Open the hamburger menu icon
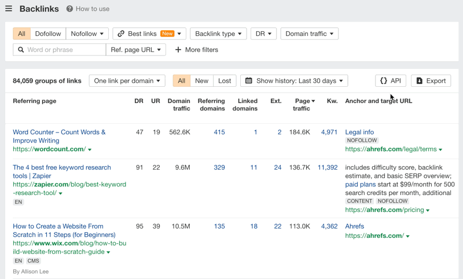 pyautogui.click(x=9, y=9)
